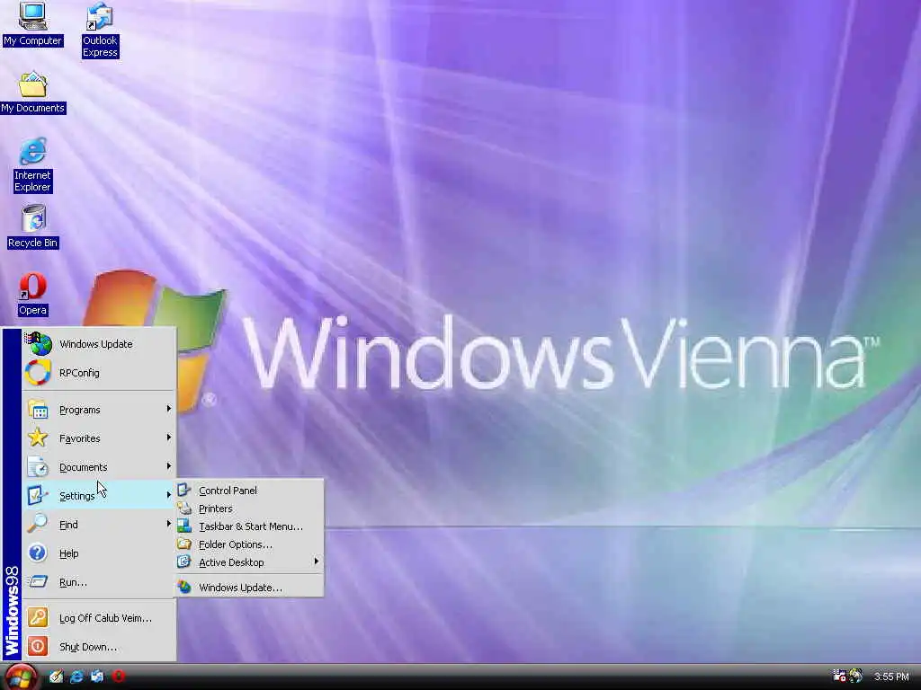This screenshot has height=690, width=921.
Task: Expand the Find submenu arrow
Action: (168, 524)
